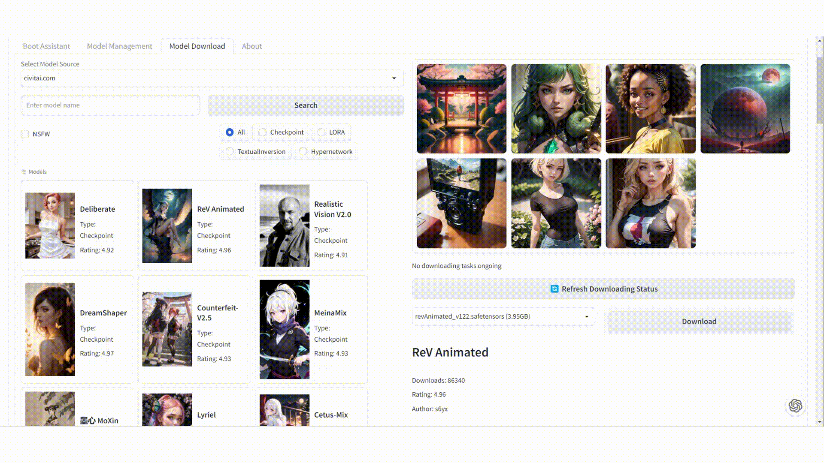
Task: Focus the Enter model name field
Action: pos(110,105)
